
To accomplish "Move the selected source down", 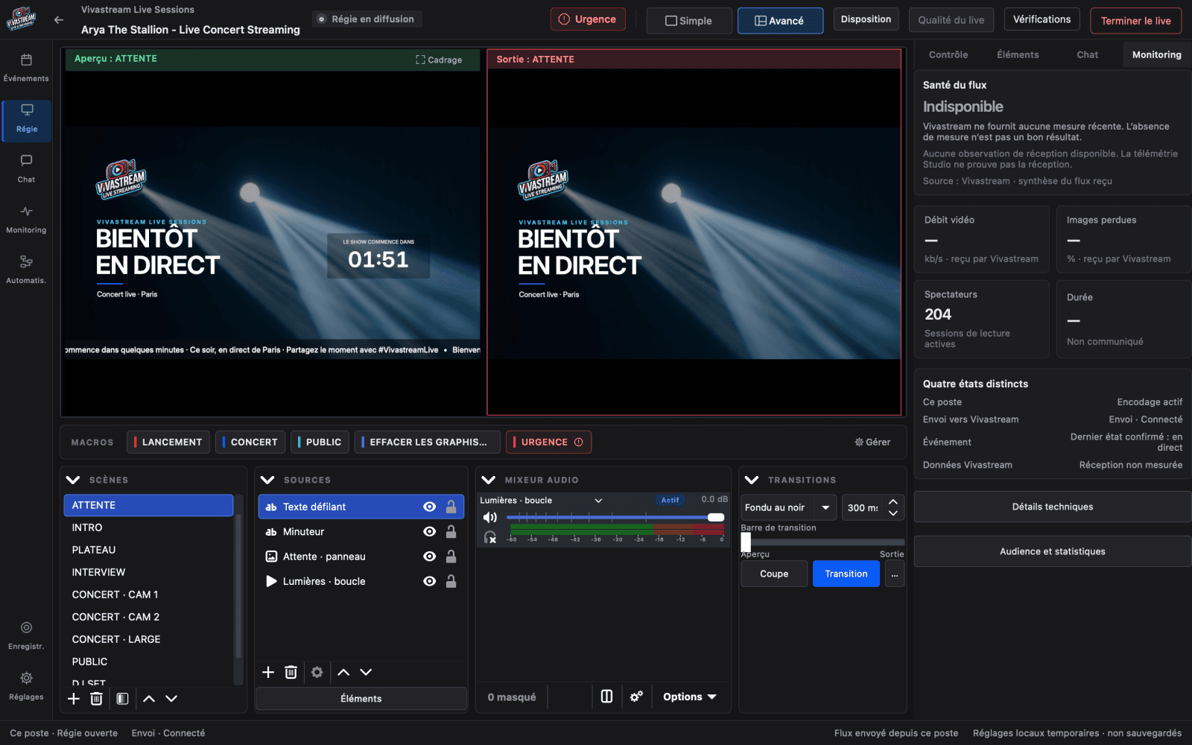I will [x=366, y=672].
